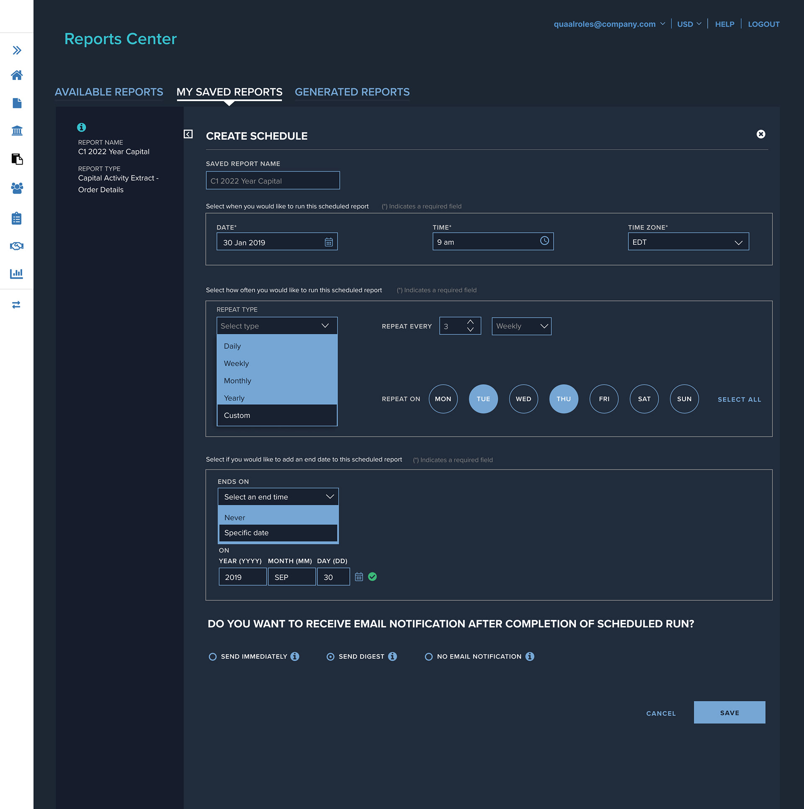
Task: Click the green validation checkmark icon
Action: 372,577
